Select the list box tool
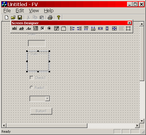 (36, 29)
